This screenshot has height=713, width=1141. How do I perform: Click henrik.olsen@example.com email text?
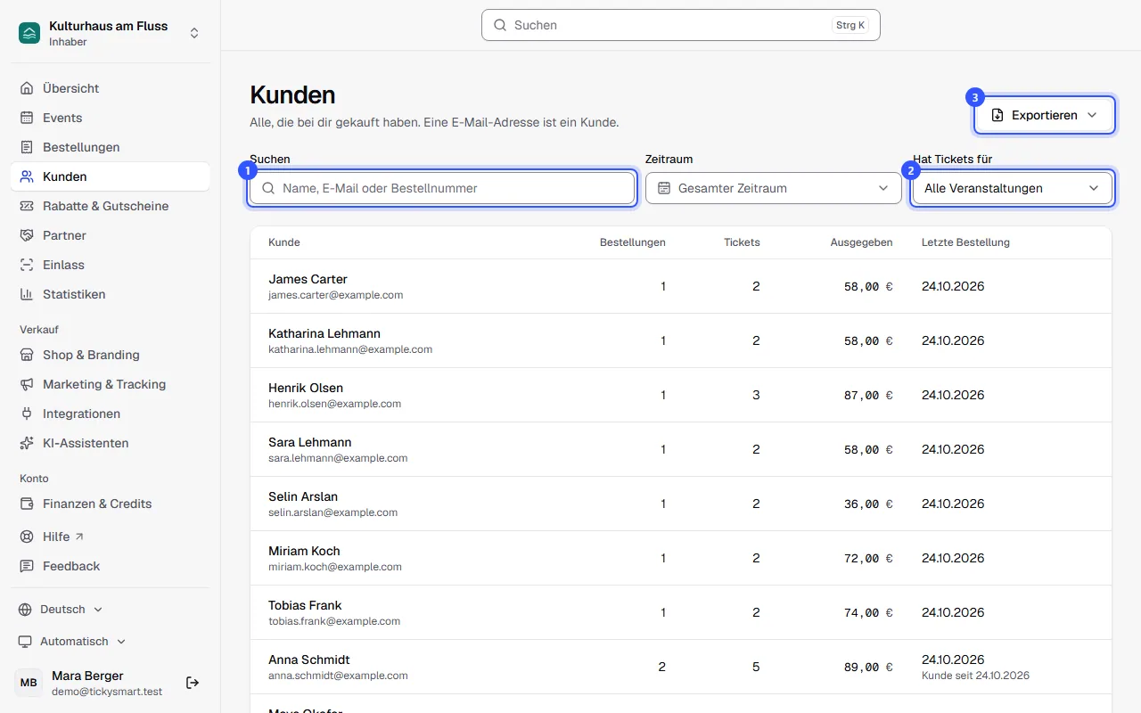(x=335, y=404)
